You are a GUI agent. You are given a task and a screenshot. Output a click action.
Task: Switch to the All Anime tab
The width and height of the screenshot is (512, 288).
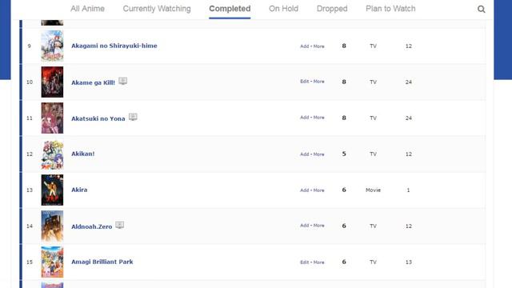click(87, 9)
